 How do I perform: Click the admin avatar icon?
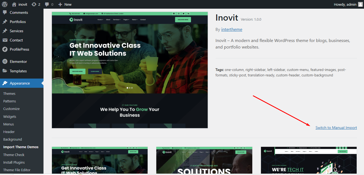(x=360, y=4)
